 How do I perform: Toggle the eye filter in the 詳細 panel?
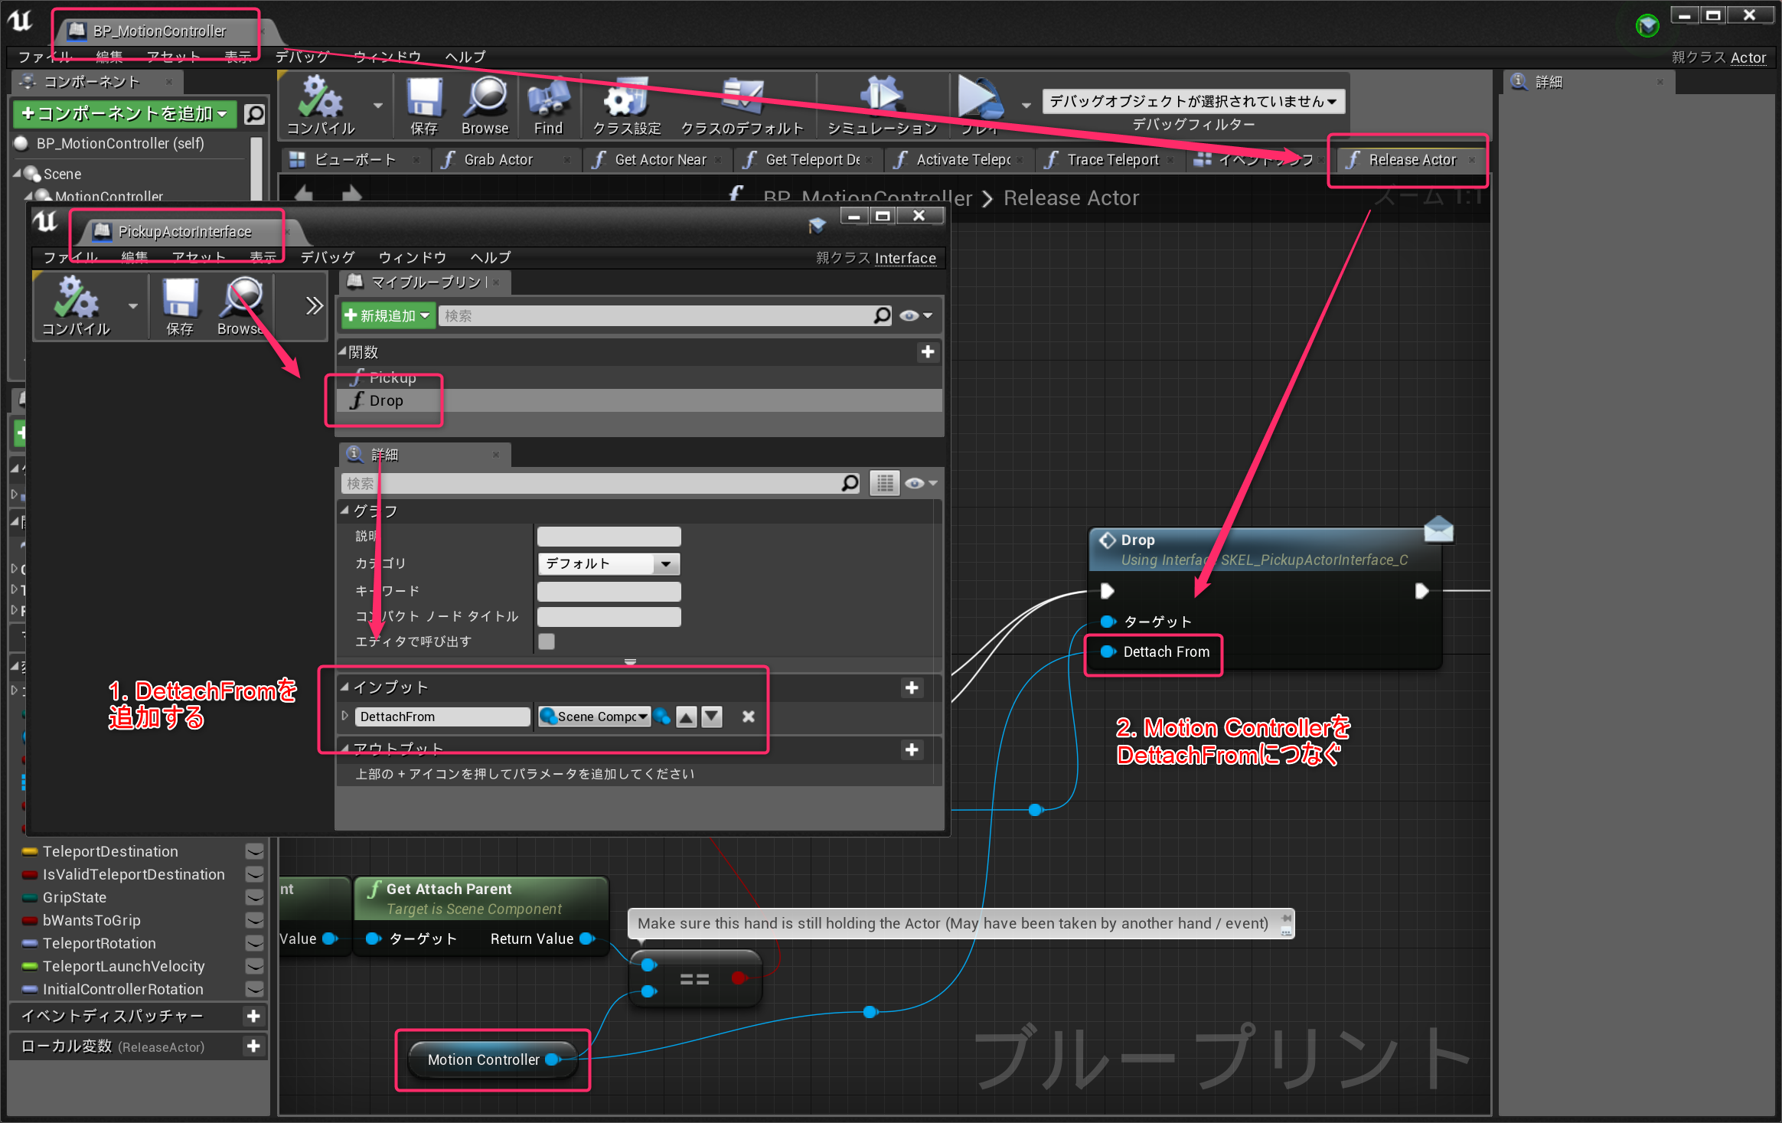tap(913, 483)
